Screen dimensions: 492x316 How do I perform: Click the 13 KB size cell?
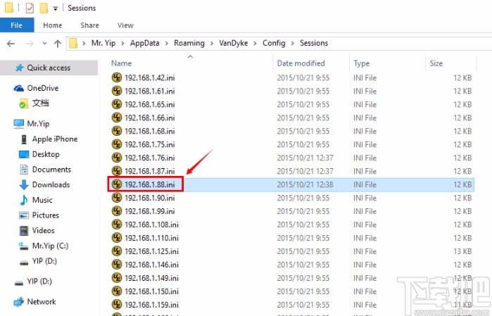click(462, 251)
